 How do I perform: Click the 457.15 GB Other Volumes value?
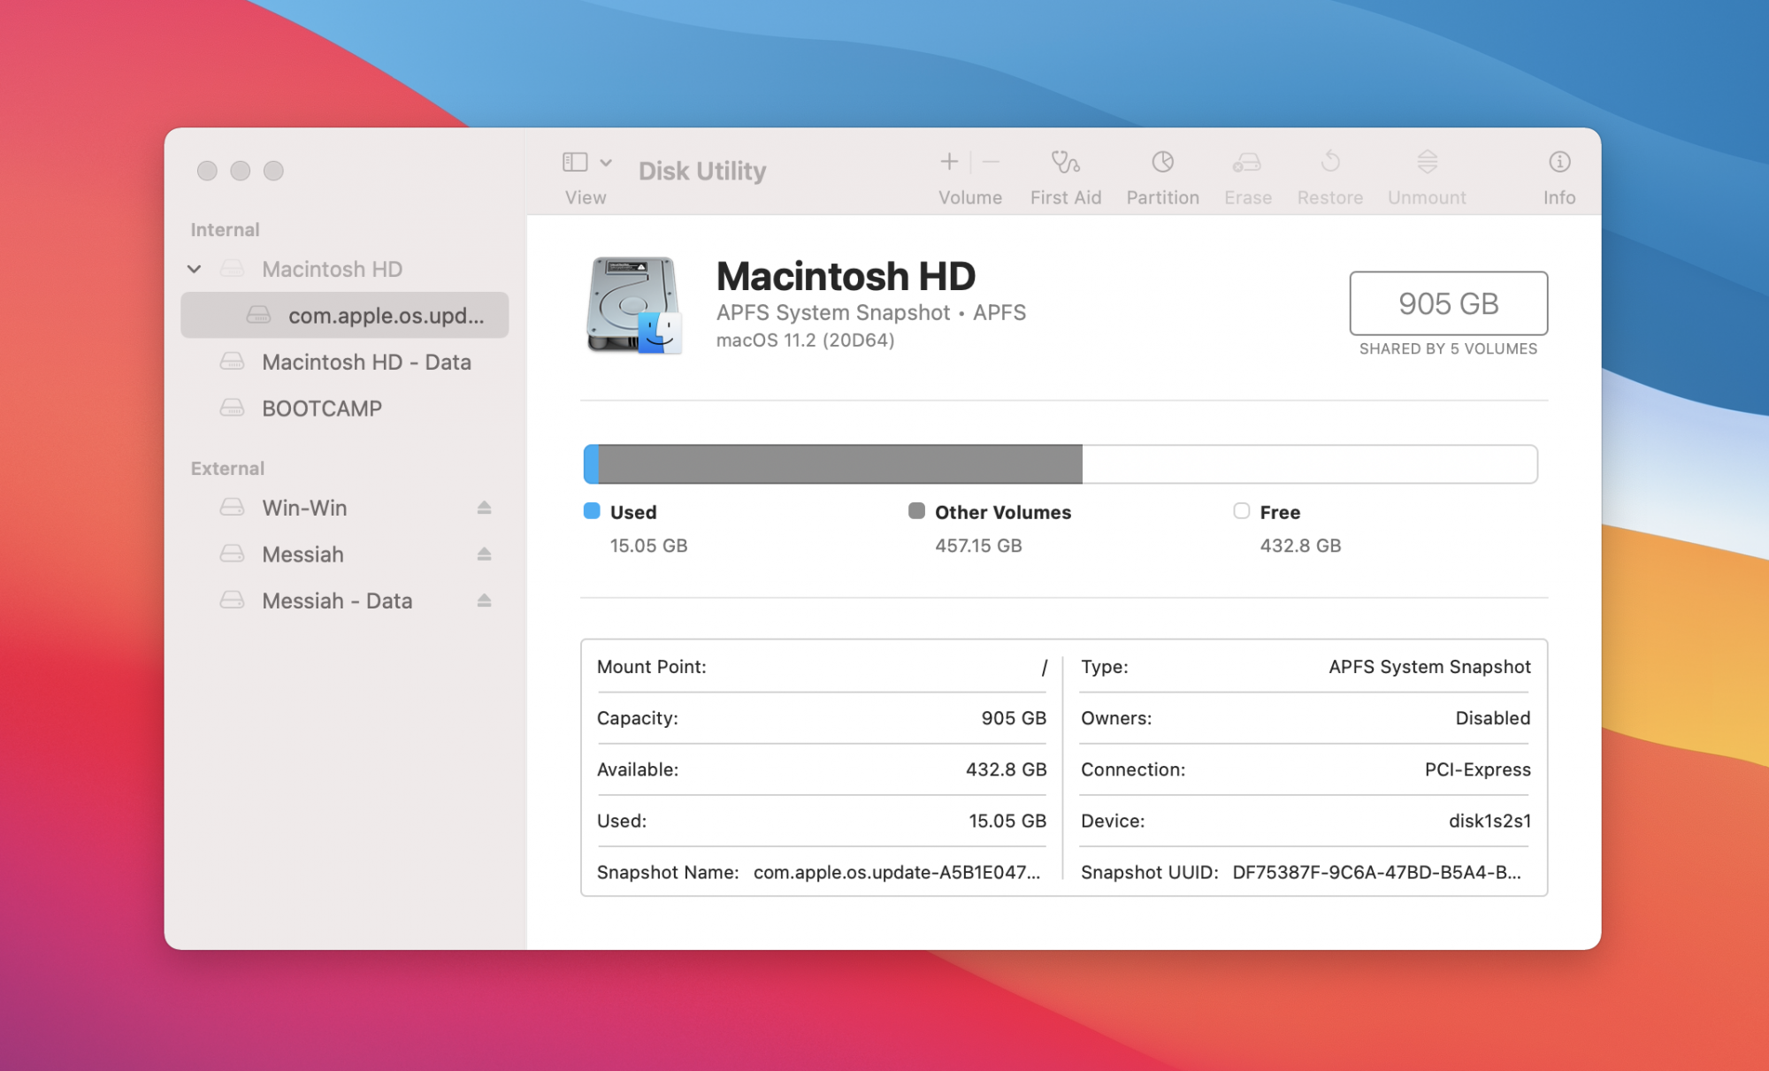pyautogui.click(x=978, y=546)
